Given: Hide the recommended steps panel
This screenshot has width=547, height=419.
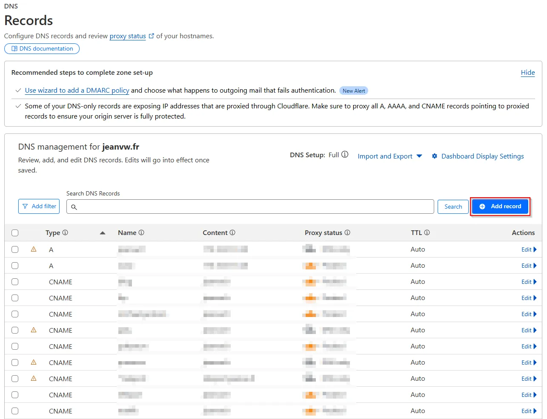Looking at the screenshot, I should [527, 73].
